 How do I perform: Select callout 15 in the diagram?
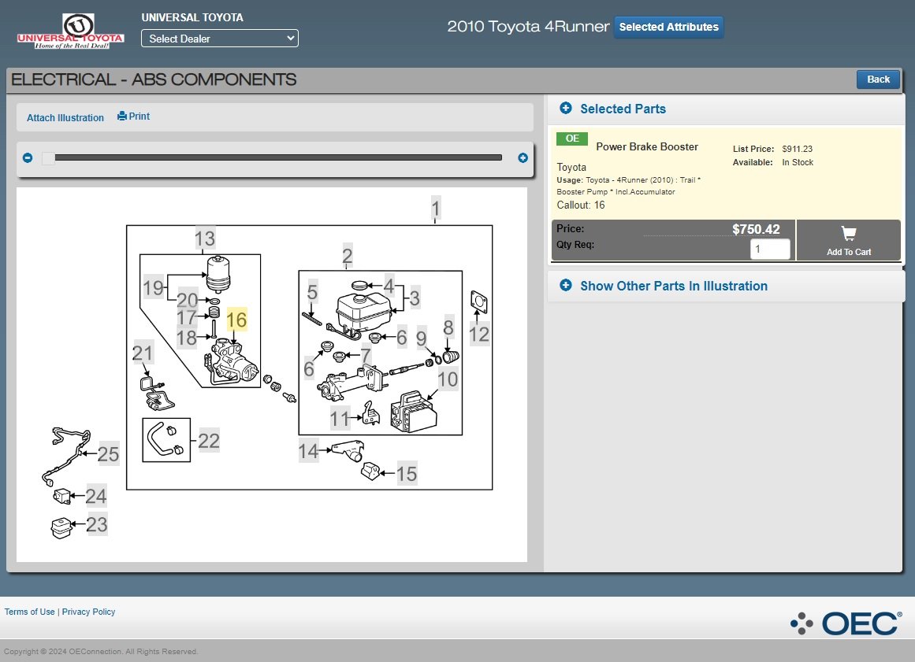pos(407,474)
